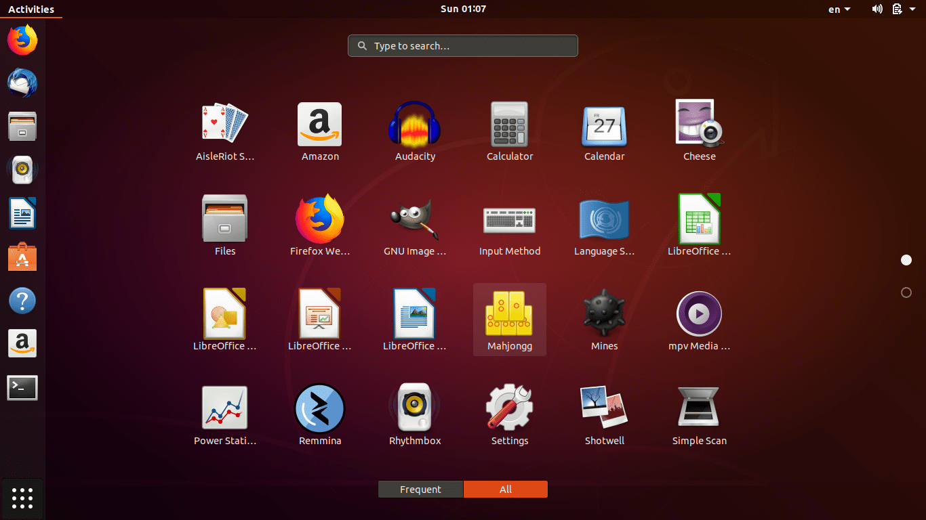The height and width of the screenshot is (520, 926).
Task: Open Terminal from the dock
Action: 22,388
